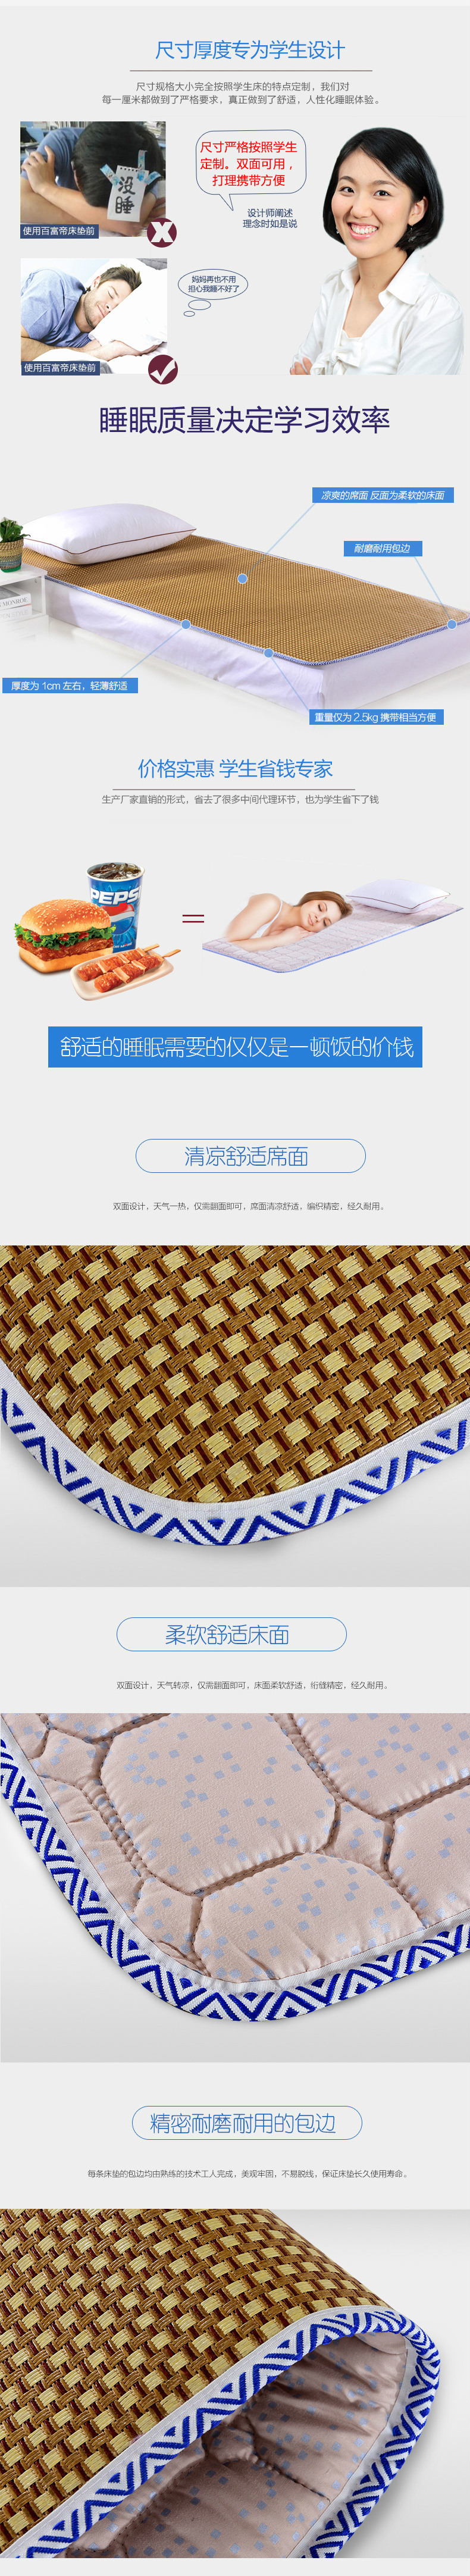Click the blue dot on mattress left corner

point(186,625)
